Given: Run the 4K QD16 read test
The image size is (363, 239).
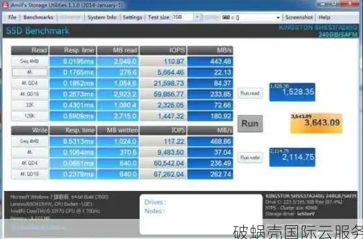Looking at the screenshot, I should (x=30, y=94).
